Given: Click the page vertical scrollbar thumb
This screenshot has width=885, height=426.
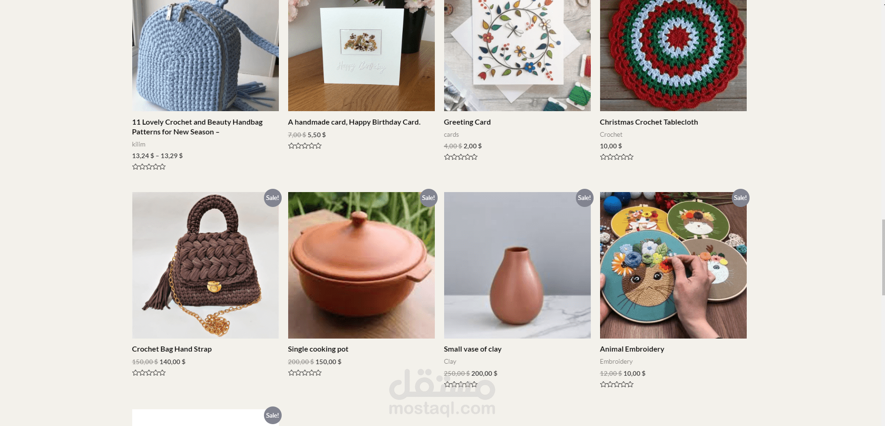Looking at the screenshot, I should 883,257.
